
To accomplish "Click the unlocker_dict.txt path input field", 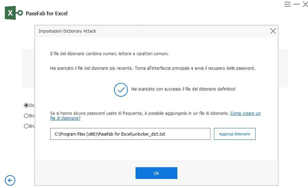I will (x=130, y=134).
